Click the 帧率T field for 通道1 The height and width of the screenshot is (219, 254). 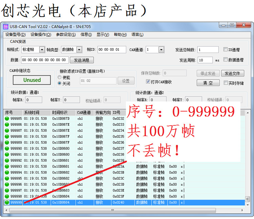pos(71,100)
